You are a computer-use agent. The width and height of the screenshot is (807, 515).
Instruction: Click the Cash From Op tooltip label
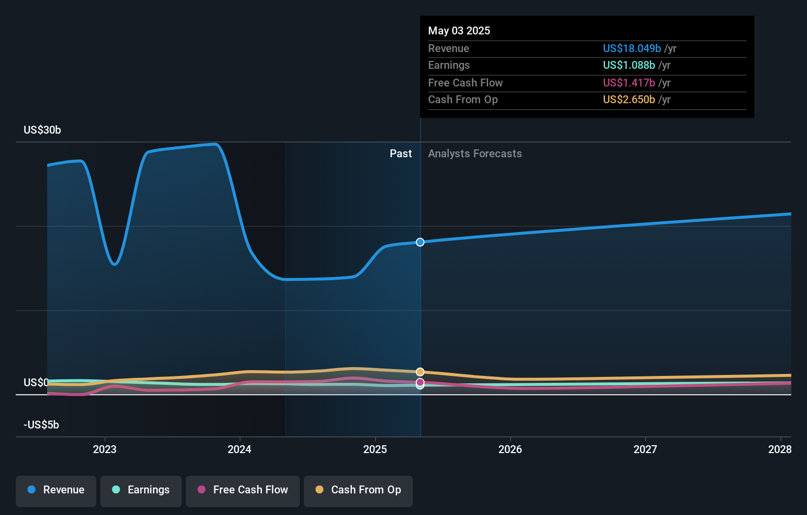click(x=462, y=99)
